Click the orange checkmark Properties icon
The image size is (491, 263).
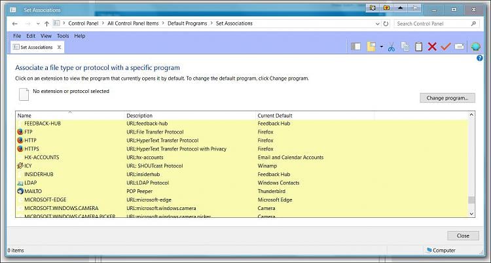point(446,46)
